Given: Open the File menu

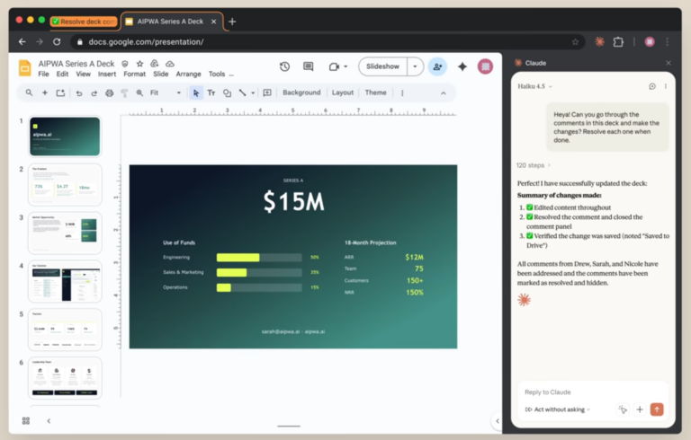Looking at the screenshot, I should coord(43,74).
